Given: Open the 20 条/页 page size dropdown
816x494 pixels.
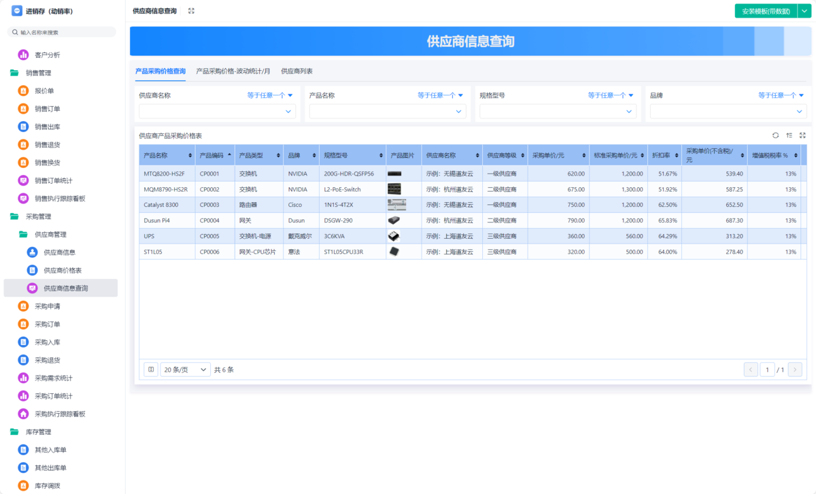Looking at the screenshot, I should pos(186,369).
